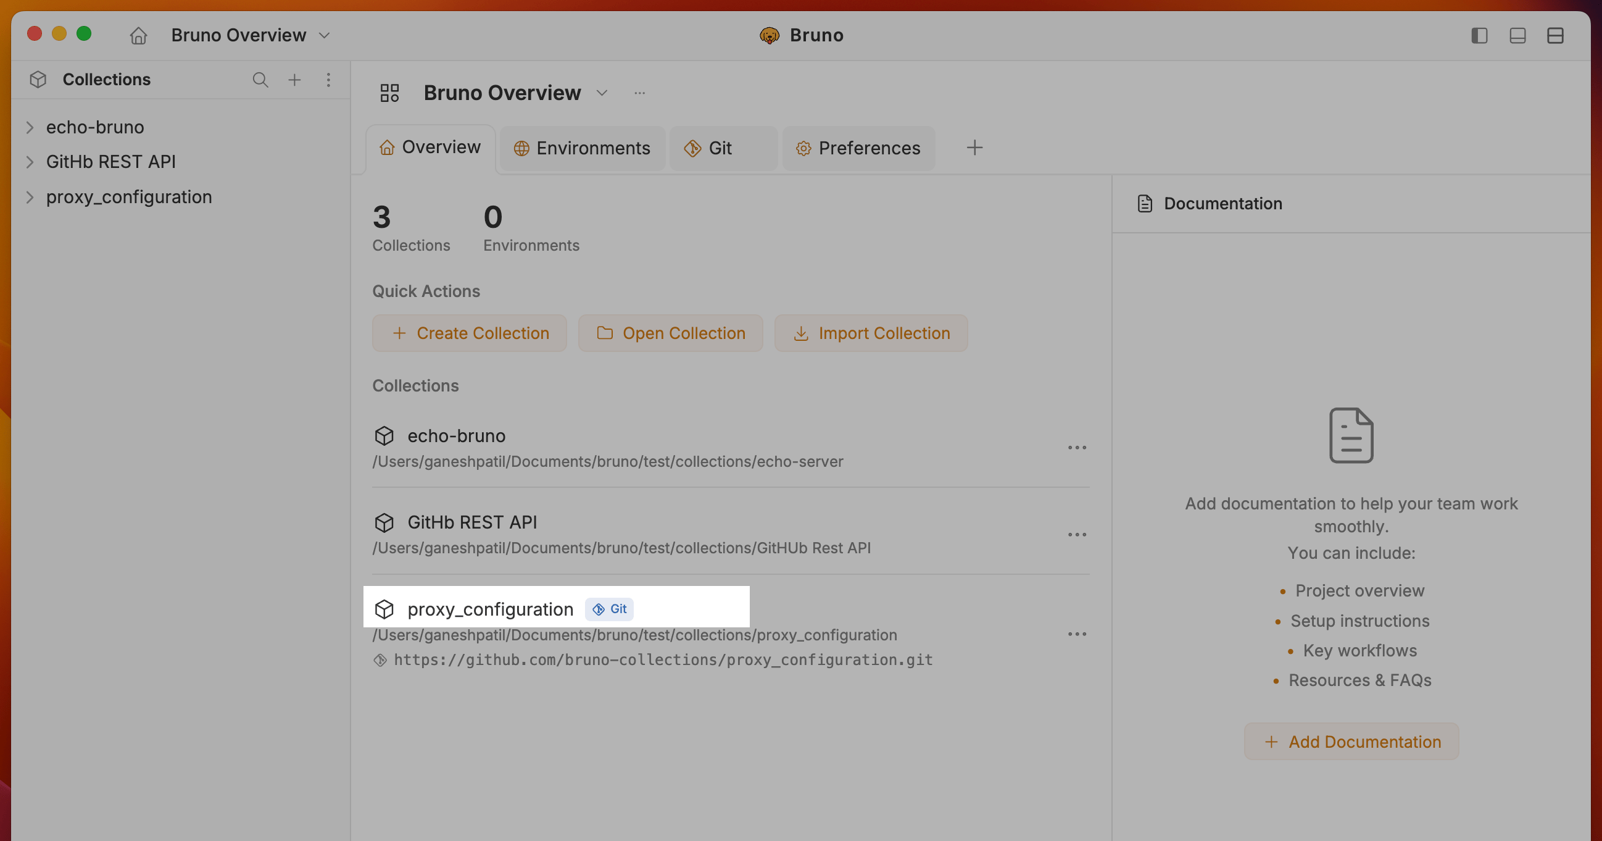Image resolution: width=1602 pixels, height=841 pixels.
Task: Click the git icon beside the GitHub repository URL
Action: click(x=380, y=660)
